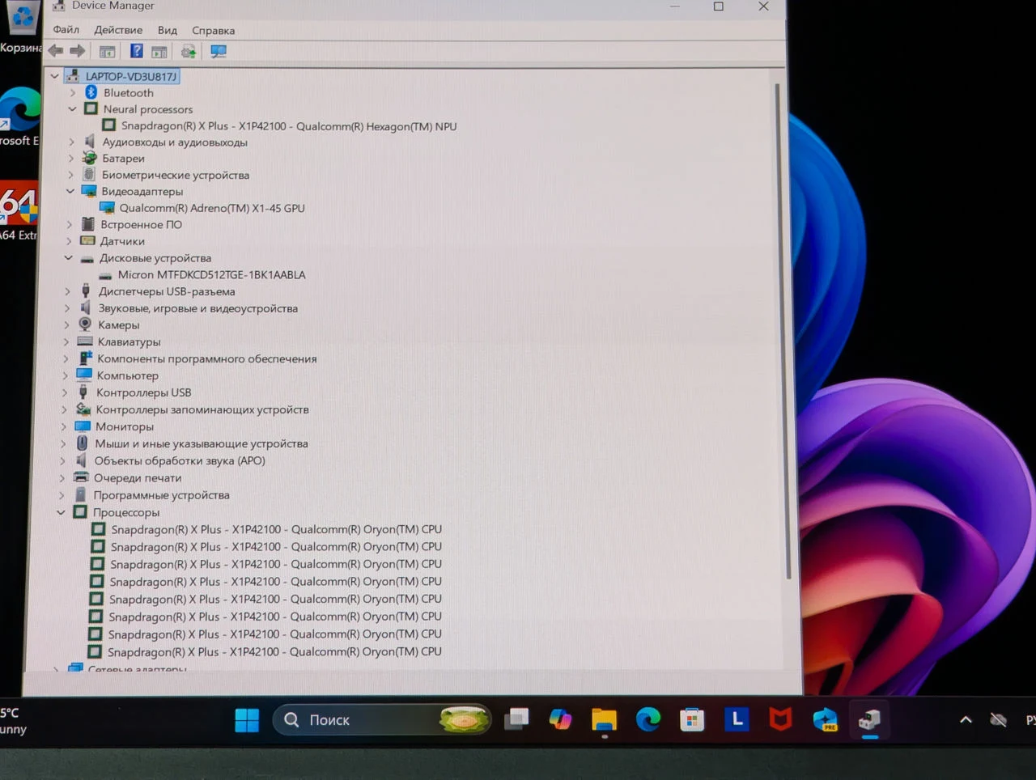Click the monitor icon in toolbar
The height and width of the screenshot is (780, 1036).
[x=218, y=51]
